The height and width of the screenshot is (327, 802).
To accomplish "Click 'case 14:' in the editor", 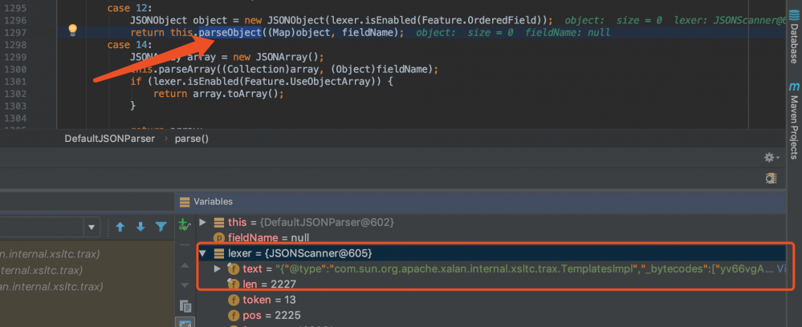I will [x=131, y=45].
